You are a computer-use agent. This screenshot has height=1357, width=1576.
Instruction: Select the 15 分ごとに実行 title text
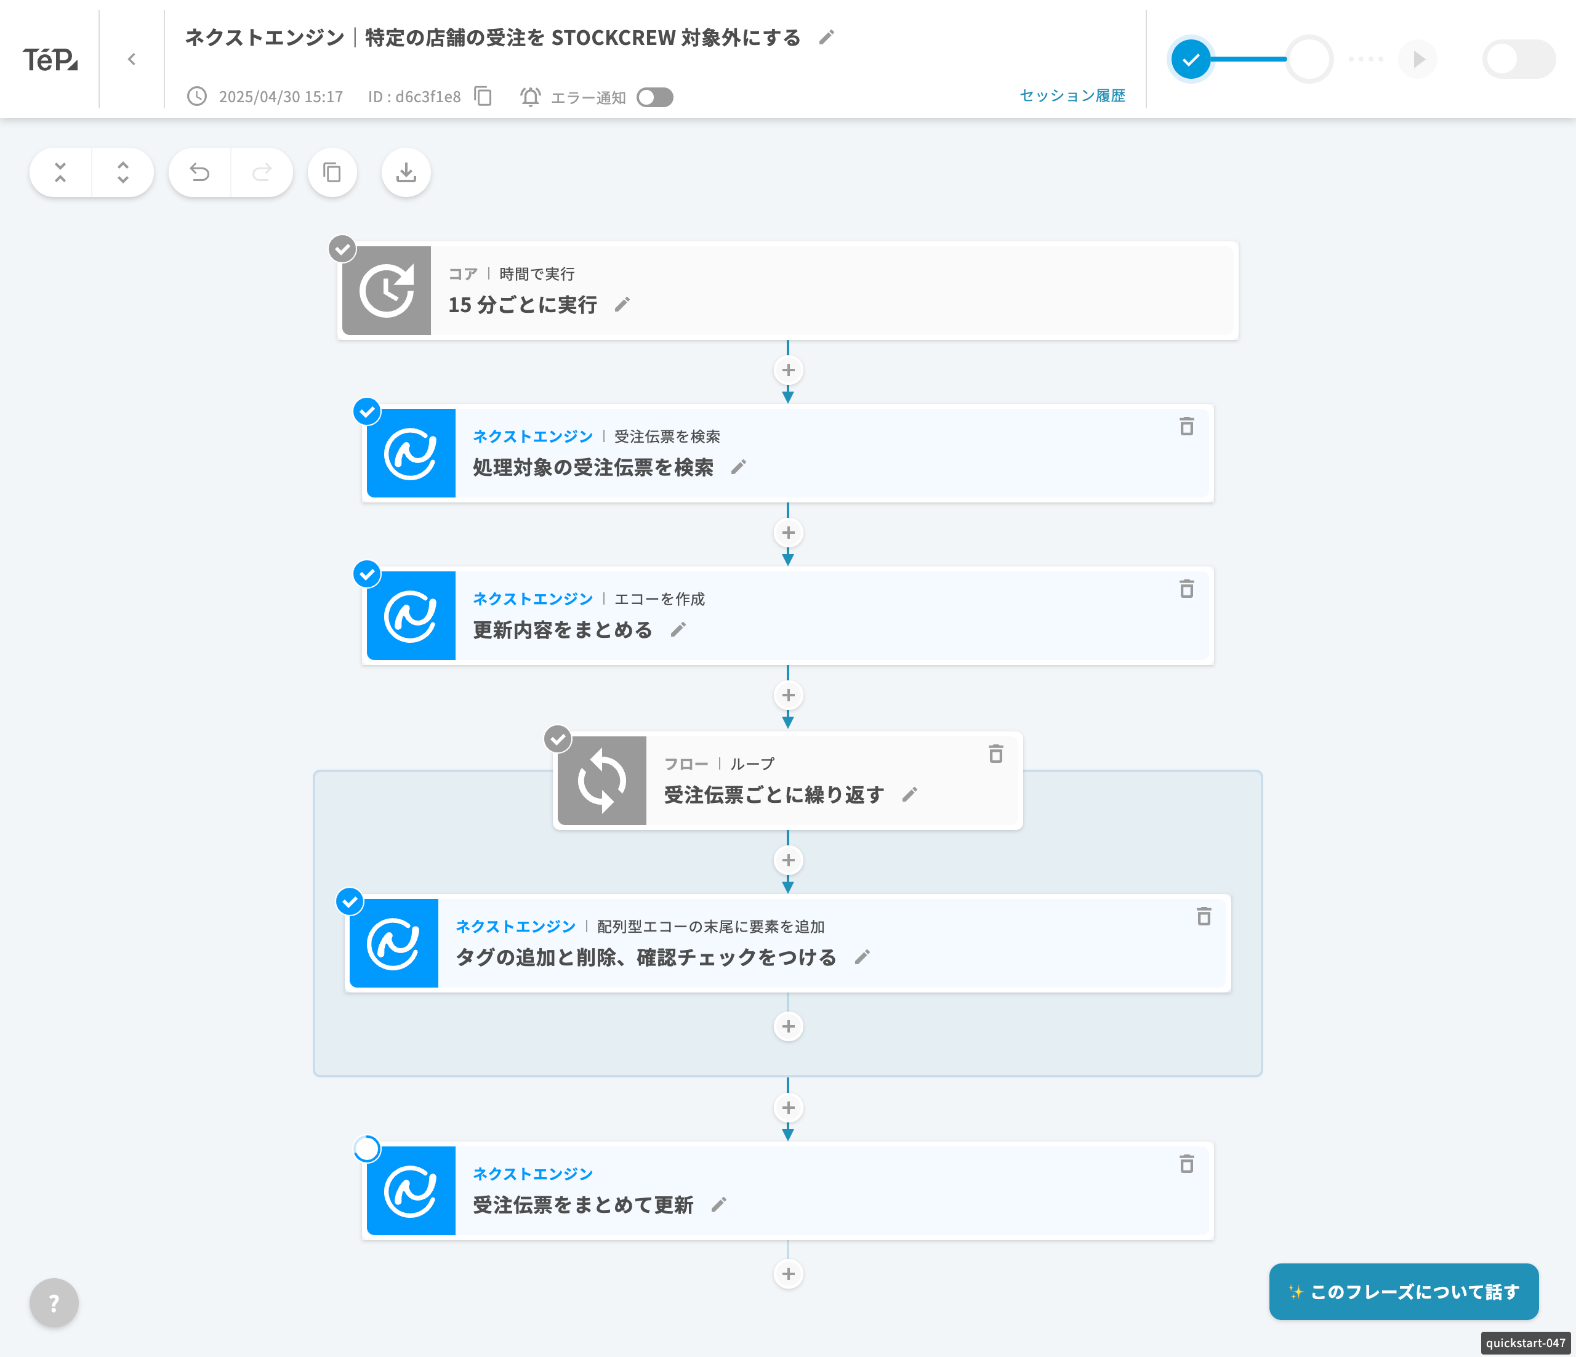523,305
